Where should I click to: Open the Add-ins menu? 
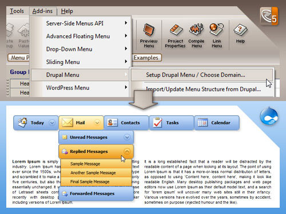coord(42,11)
